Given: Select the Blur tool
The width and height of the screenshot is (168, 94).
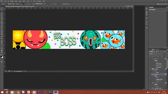Looking at the screenshot, I should (2, 37).
